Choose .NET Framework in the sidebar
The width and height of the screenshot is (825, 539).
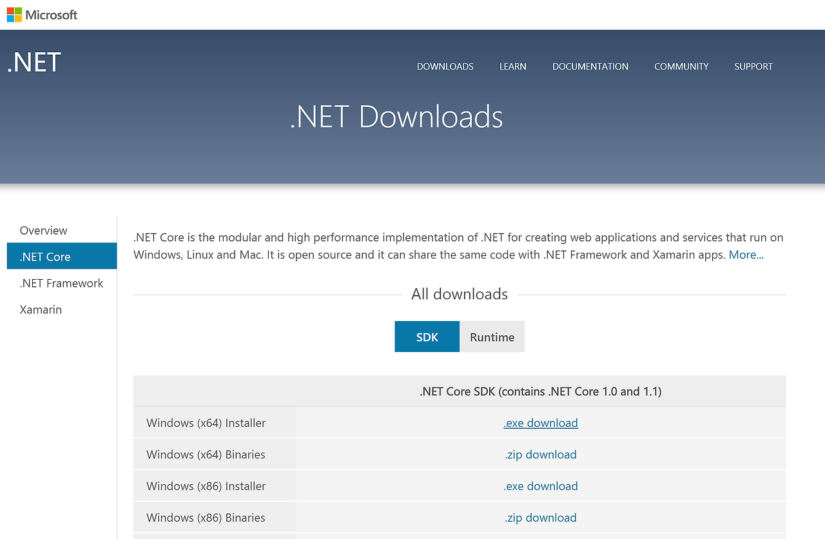(x=62, y=283)
